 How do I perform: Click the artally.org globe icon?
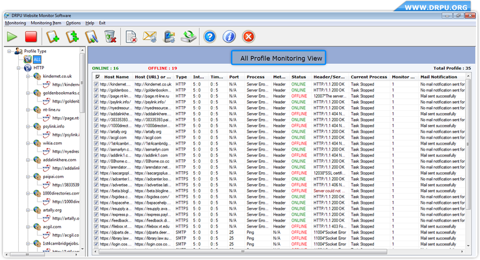pyautogui.click(x=37, y=210)
